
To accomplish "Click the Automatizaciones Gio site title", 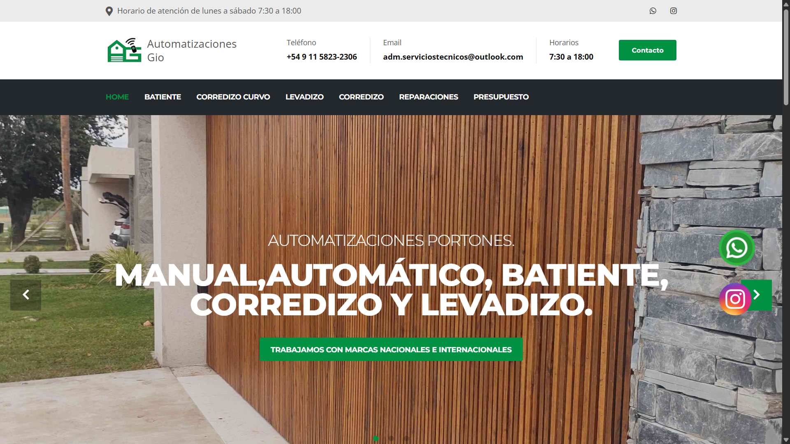I will pyautogui.click(x=192, y=51).
